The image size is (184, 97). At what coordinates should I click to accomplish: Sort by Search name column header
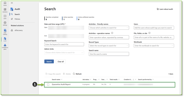[56, 79]
